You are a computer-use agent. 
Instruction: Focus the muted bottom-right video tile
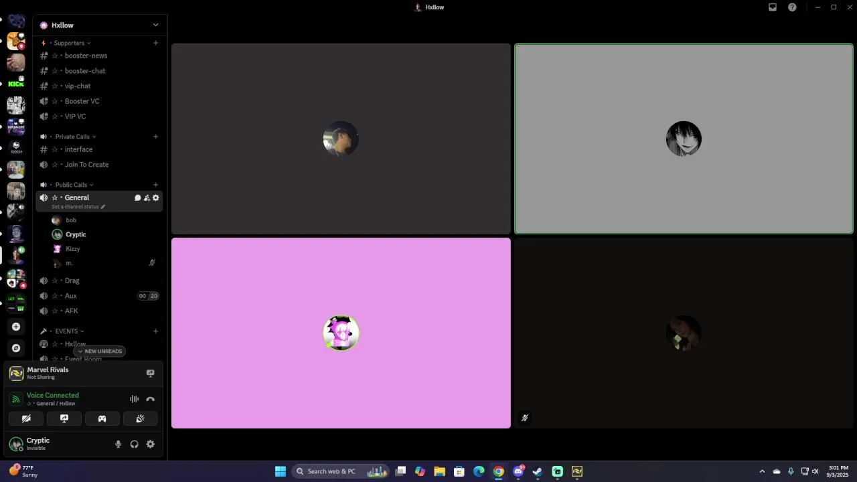tap(684, 333)
